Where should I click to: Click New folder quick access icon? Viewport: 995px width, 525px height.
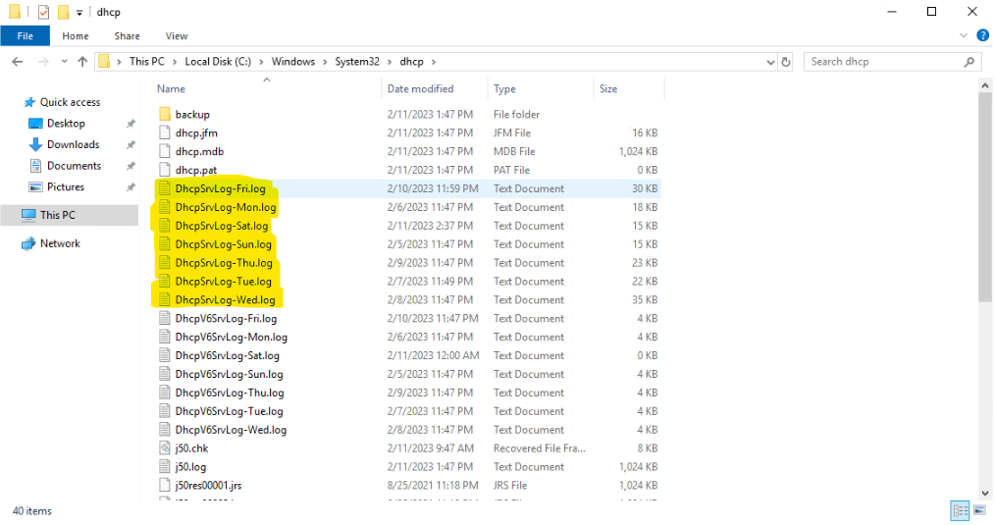(63, 12)
